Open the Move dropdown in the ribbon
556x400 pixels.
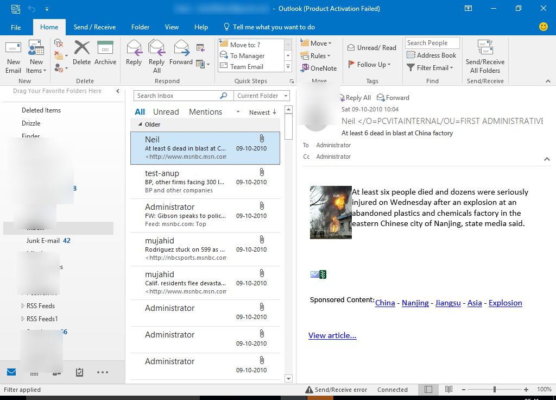coord(315,43)
